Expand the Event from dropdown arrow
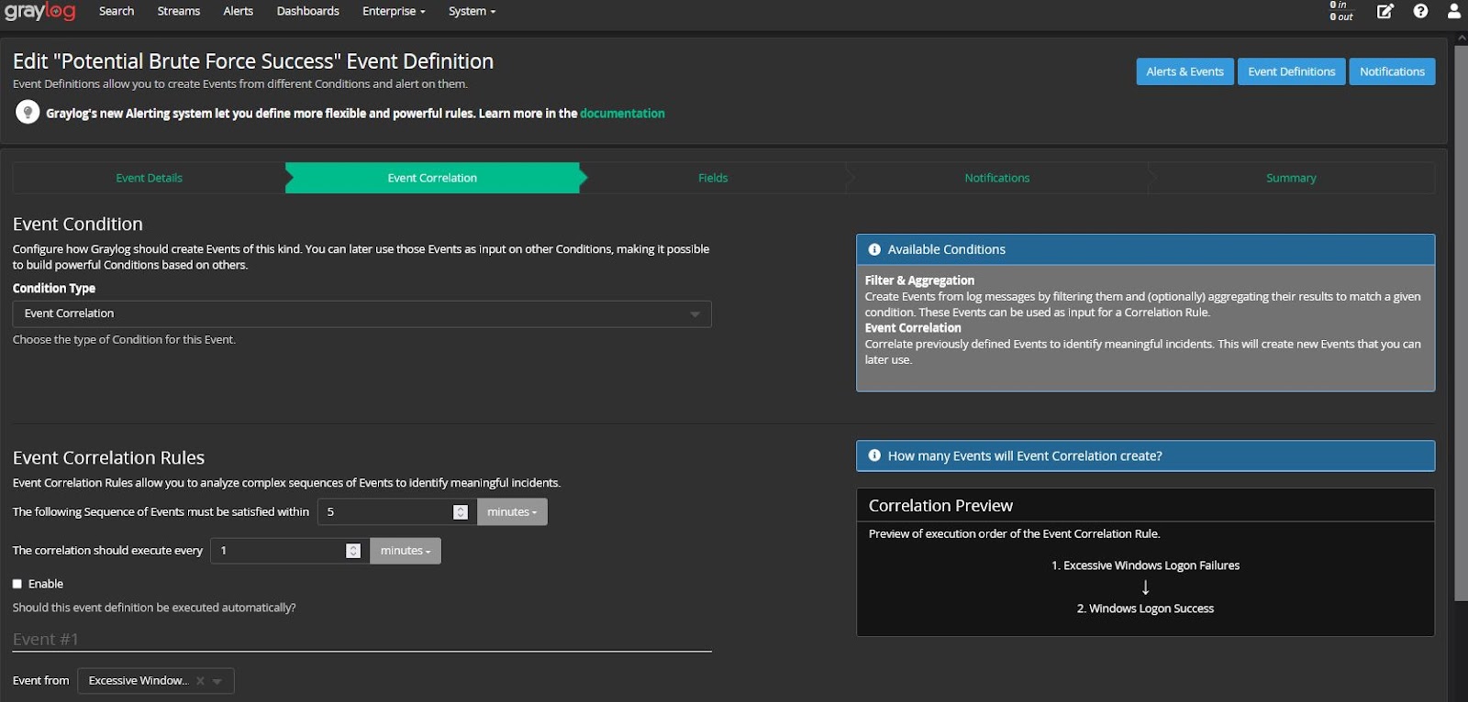Viewport: 1468px width, 702px height. pyautogui.click(x=217, y=681)
